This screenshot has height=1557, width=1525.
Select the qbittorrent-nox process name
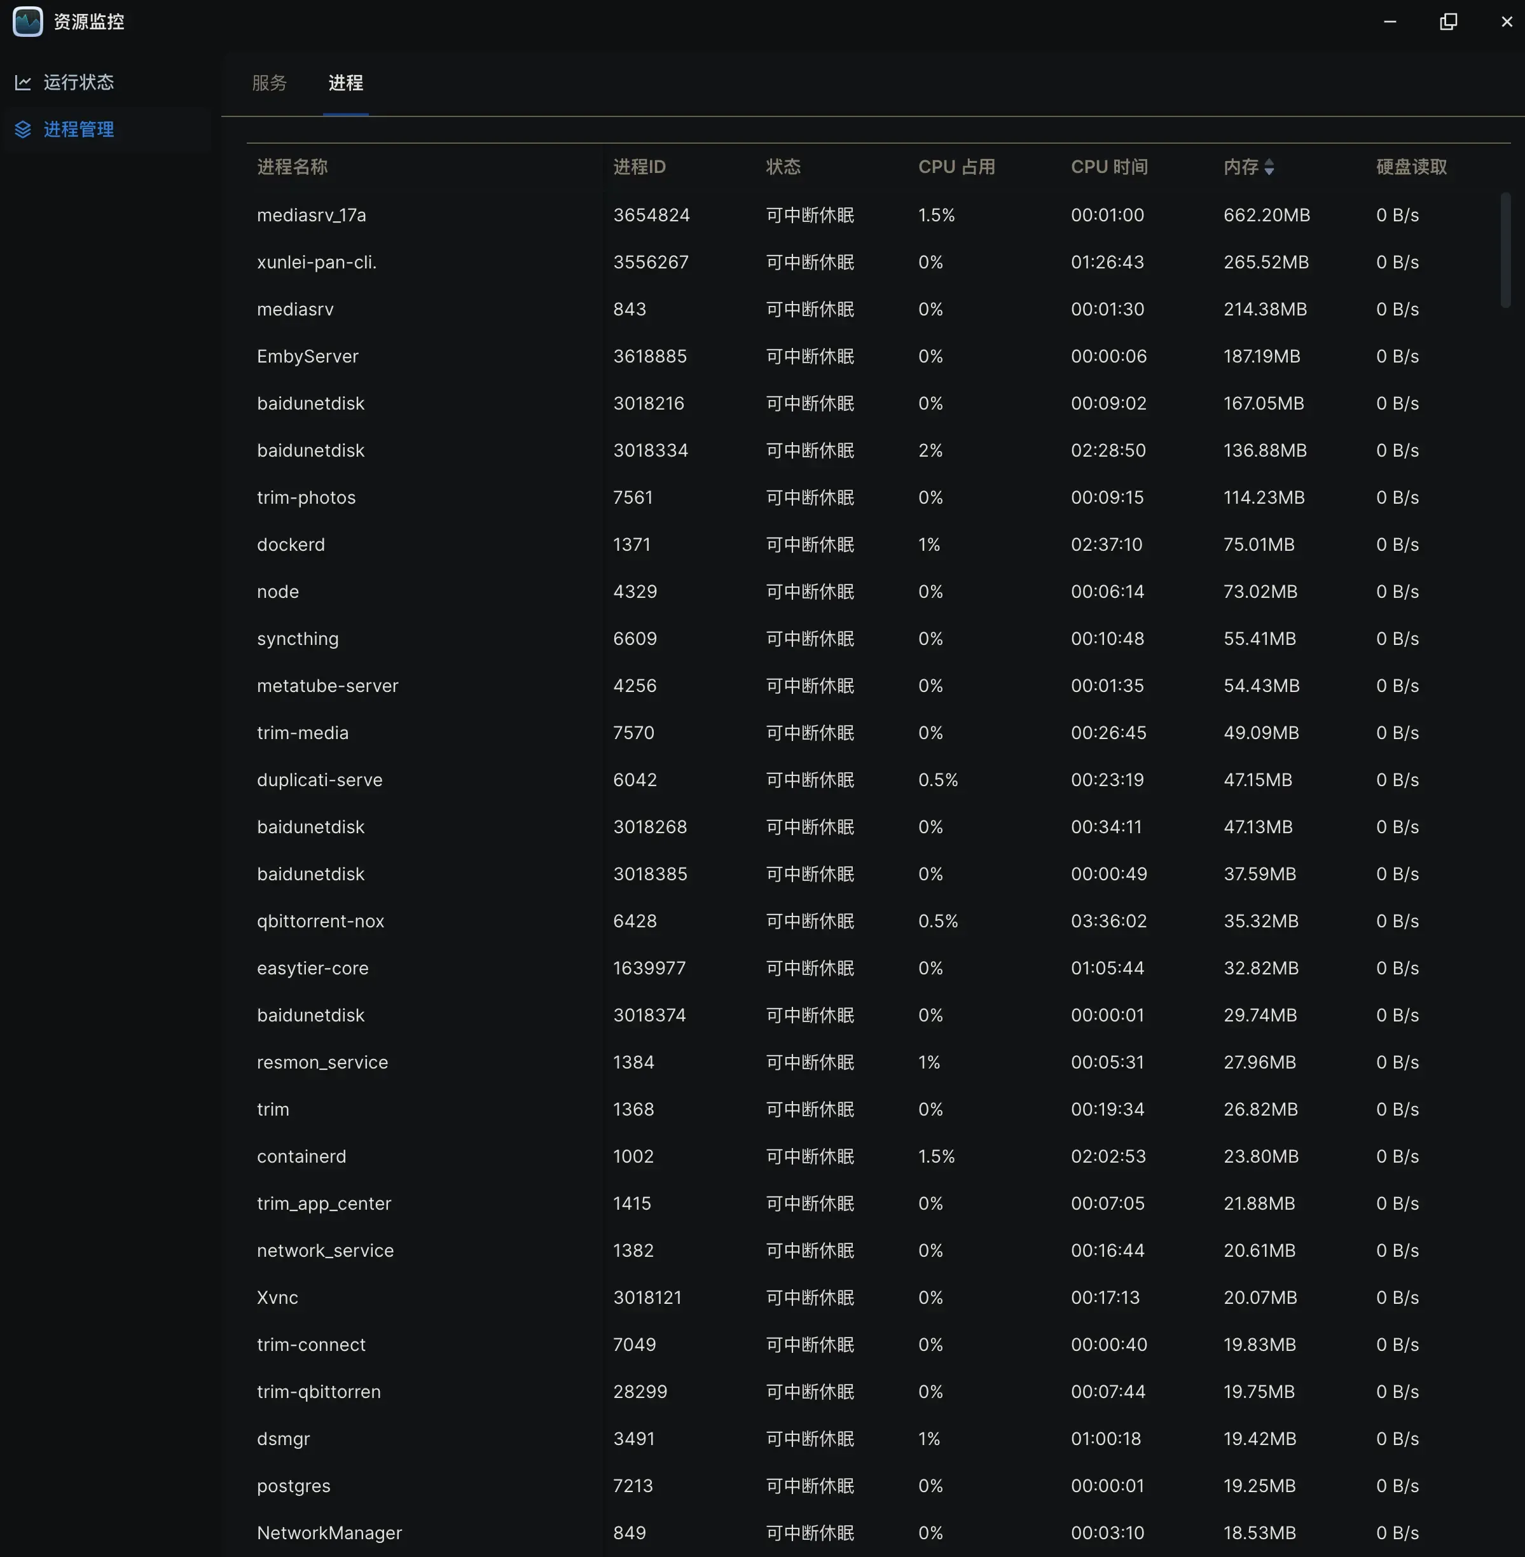321,921
